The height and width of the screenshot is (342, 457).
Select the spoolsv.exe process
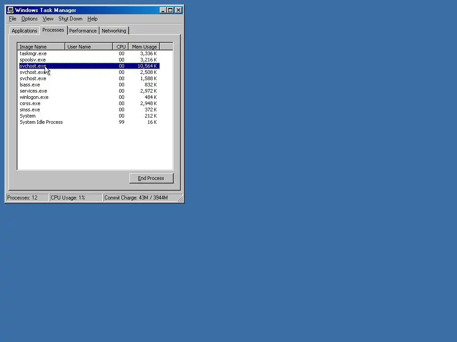(x=89, y=60)
